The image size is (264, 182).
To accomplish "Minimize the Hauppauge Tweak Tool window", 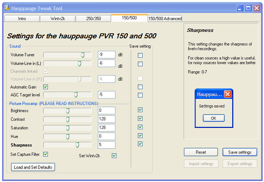I will 240,8.
